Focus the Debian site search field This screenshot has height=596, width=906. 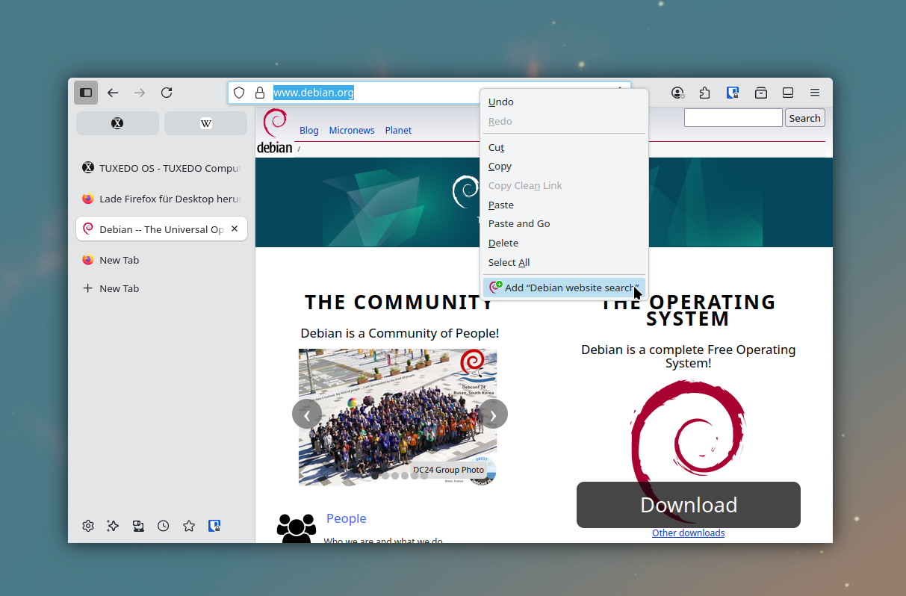[x=733, y=118]
